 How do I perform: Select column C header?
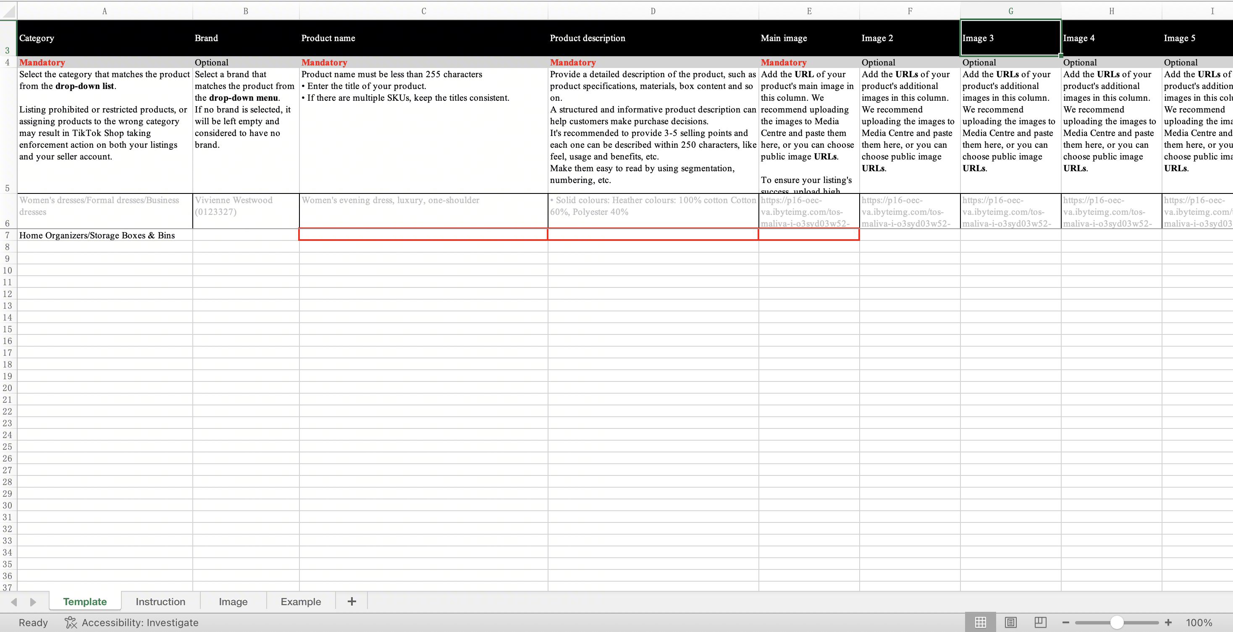coord(424,11)
